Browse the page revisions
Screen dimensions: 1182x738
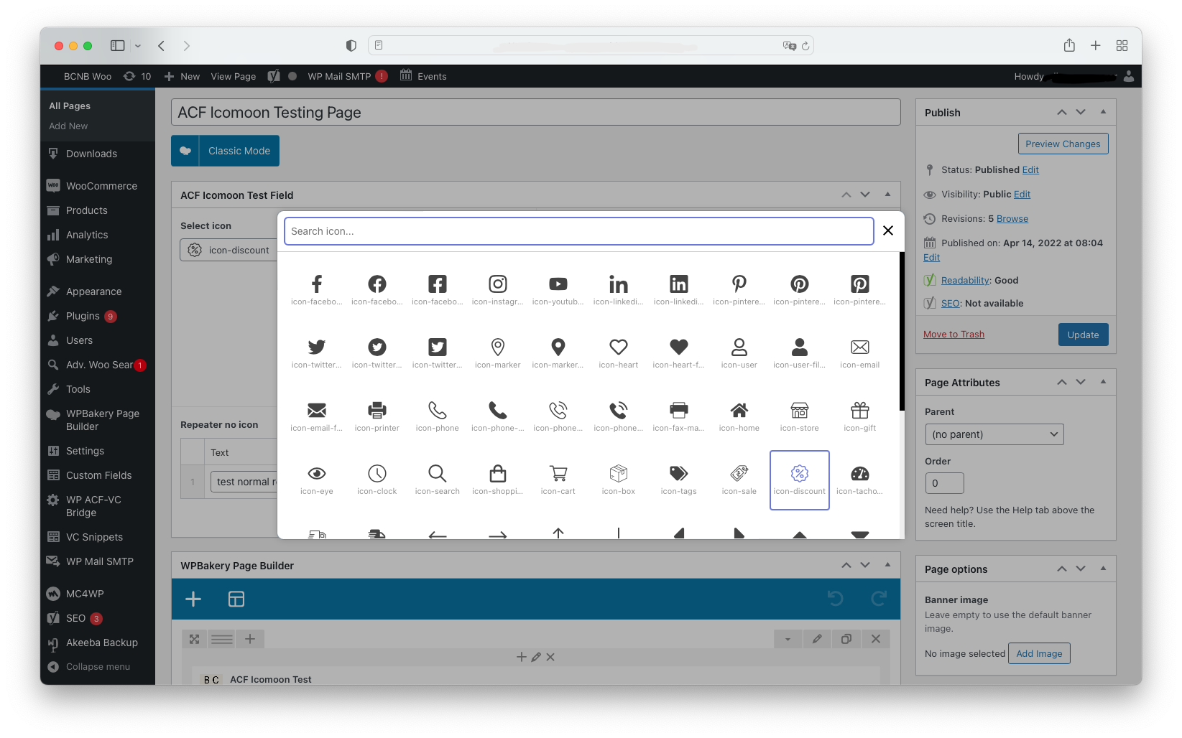click(1012, 219)
